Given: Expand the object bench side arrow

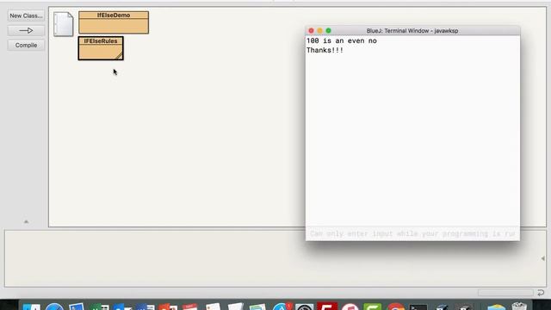Looking at the screenshot, I should (543, 258).
